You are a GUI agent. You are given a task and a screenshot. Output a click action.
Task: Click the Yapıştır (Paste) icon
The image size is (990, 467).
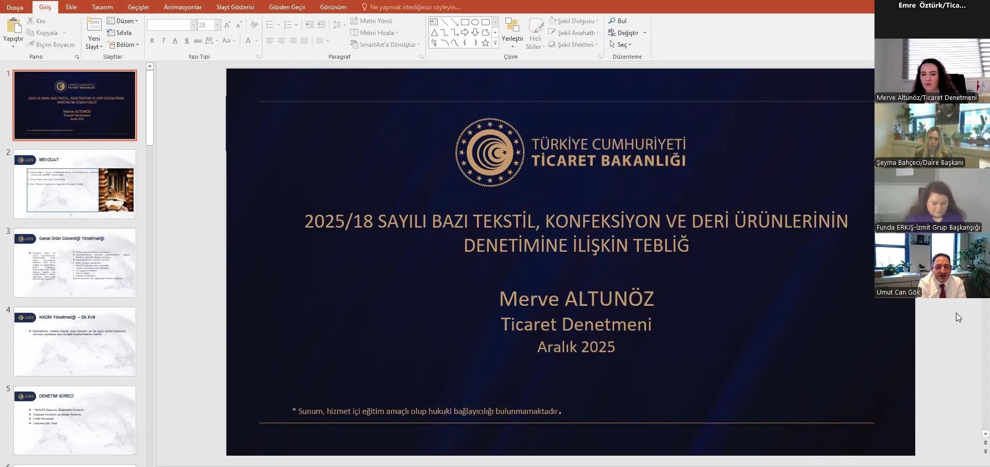pyautogui.click(x=13, y=26)
